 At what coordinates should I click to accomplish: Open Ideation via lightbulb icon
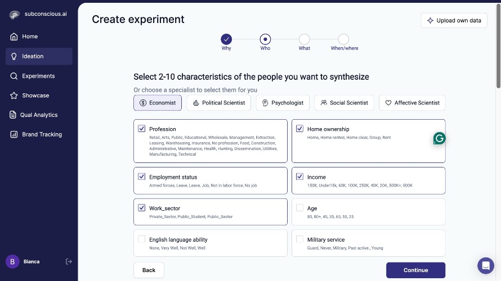(x=14, y=56)
